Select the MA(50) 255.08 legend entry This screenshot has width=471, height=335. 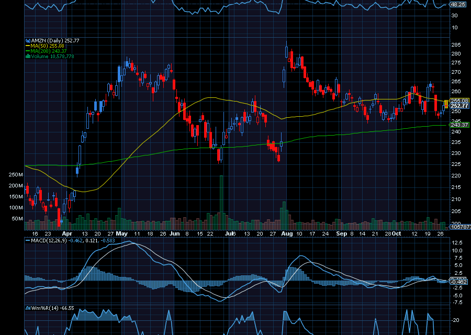point(47,46)
